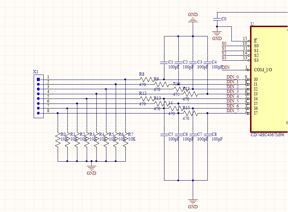Select capacitor C7 symbol
This screenshot has width=288, height=212.
[193, 135]
